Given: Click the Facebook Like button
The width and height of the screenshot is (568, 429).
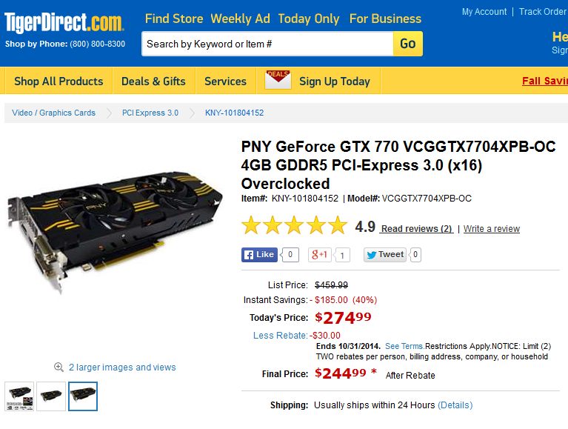Looking at the screenshot, I should [x=259, y=255].
